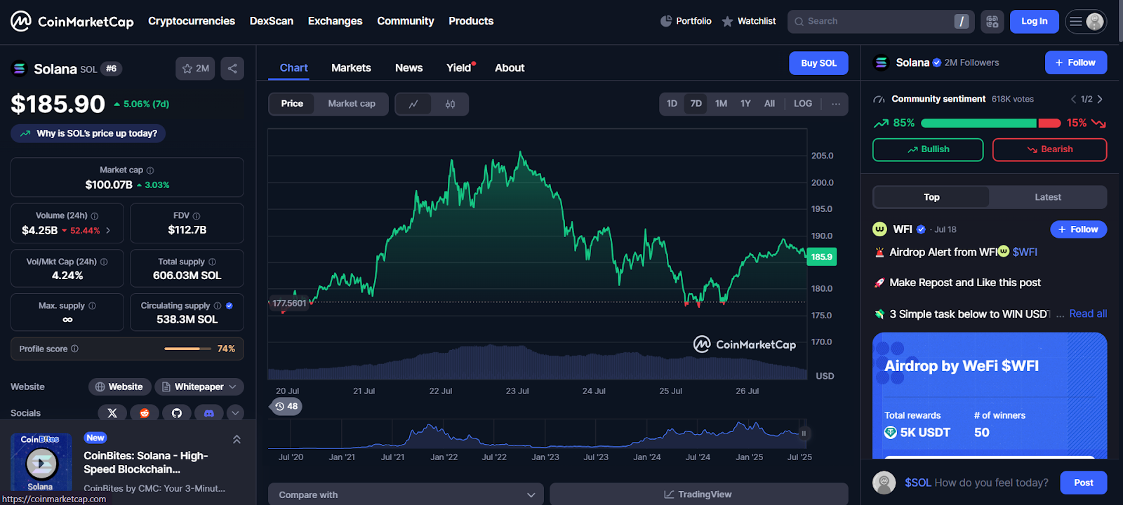Click the QR code app download icon
Image resolution: width=1123 pixels, height=505 pixels.
click(992, 22)
